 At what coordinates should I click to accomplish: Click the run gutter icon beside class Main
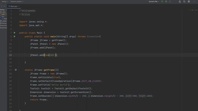(15, 33)
